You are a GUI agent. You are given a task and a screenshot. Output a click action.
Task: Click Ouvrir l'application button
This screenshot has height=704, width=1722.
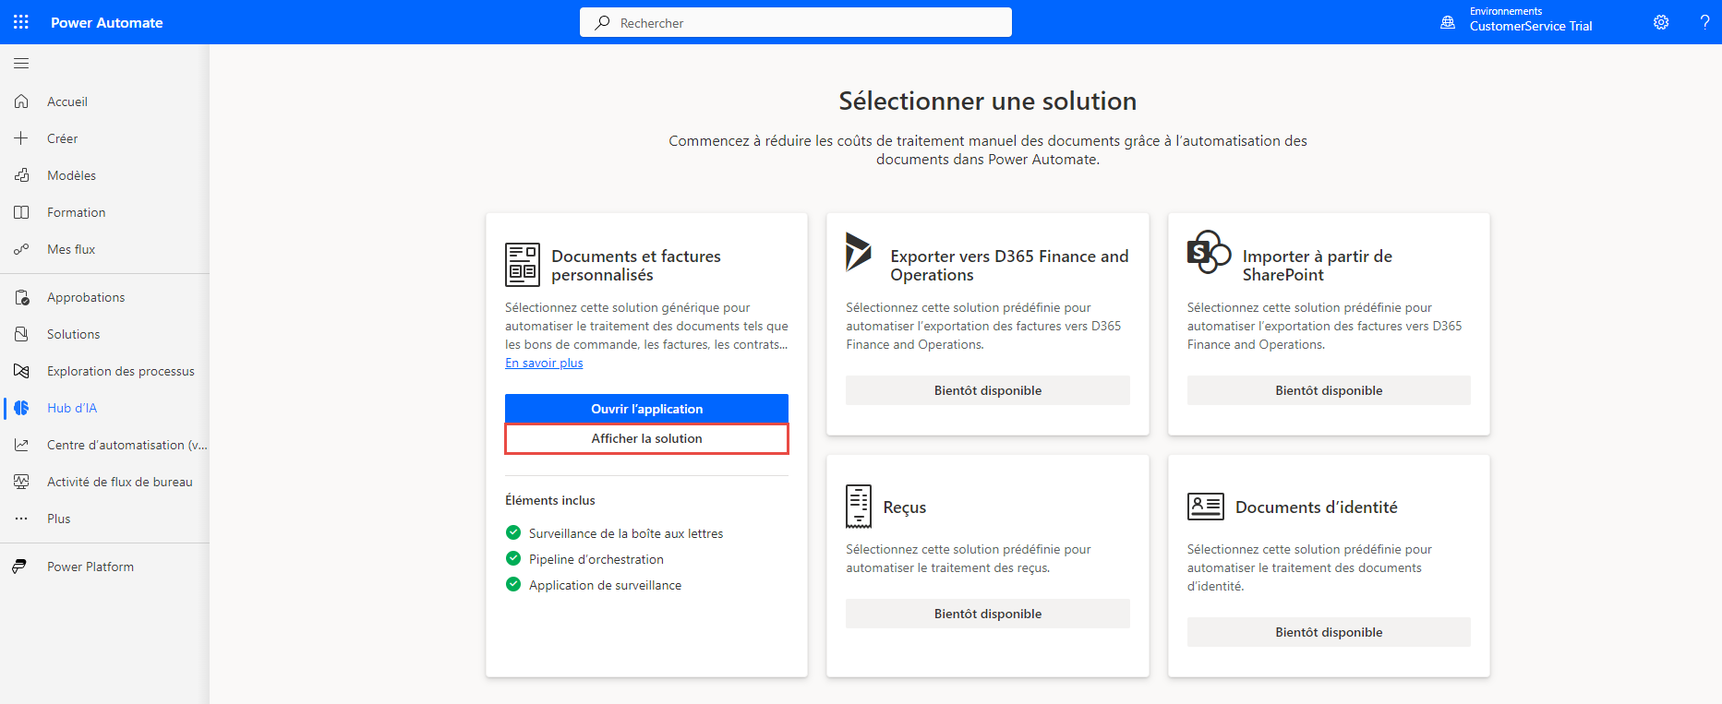tap(646, 409)
